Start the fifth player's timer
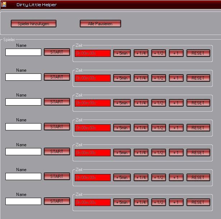Screen dimensions: 221x219 pos(57,152)
